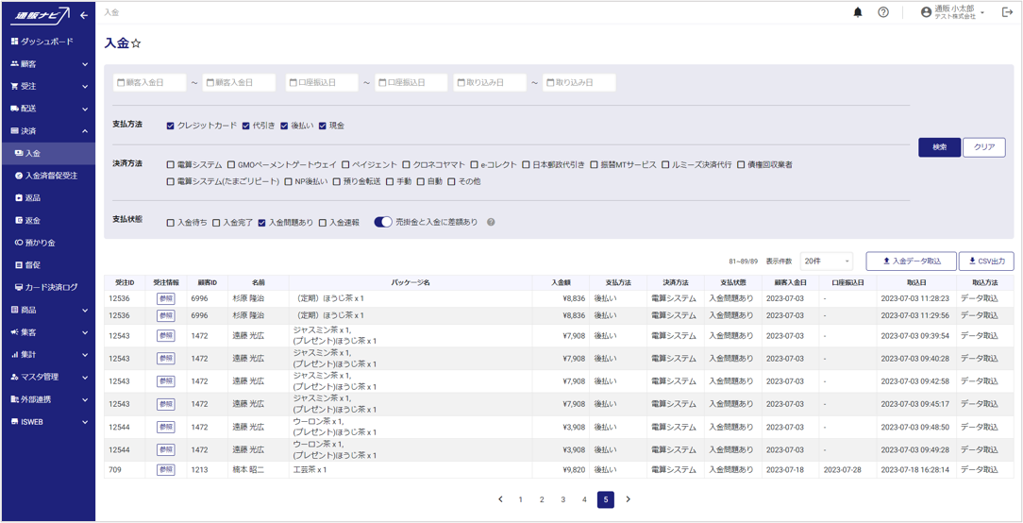The width and height of the screenshot is (1023, 523).
Task: Click the info icon beside 売掛金と入金に差額あり
Action: click(x=491, y=223)
